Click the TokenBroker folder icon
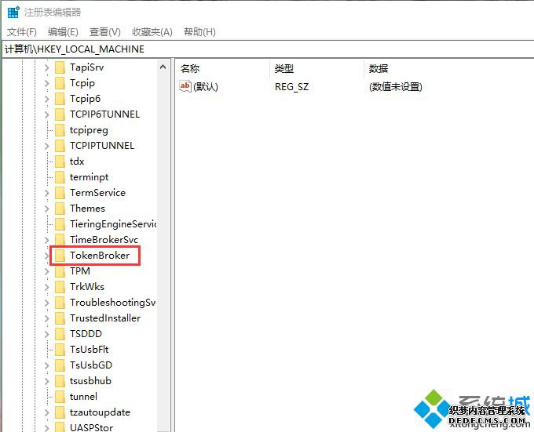This screenshot has width=534, height=432. pyautogui.click(x=60, y=256)
